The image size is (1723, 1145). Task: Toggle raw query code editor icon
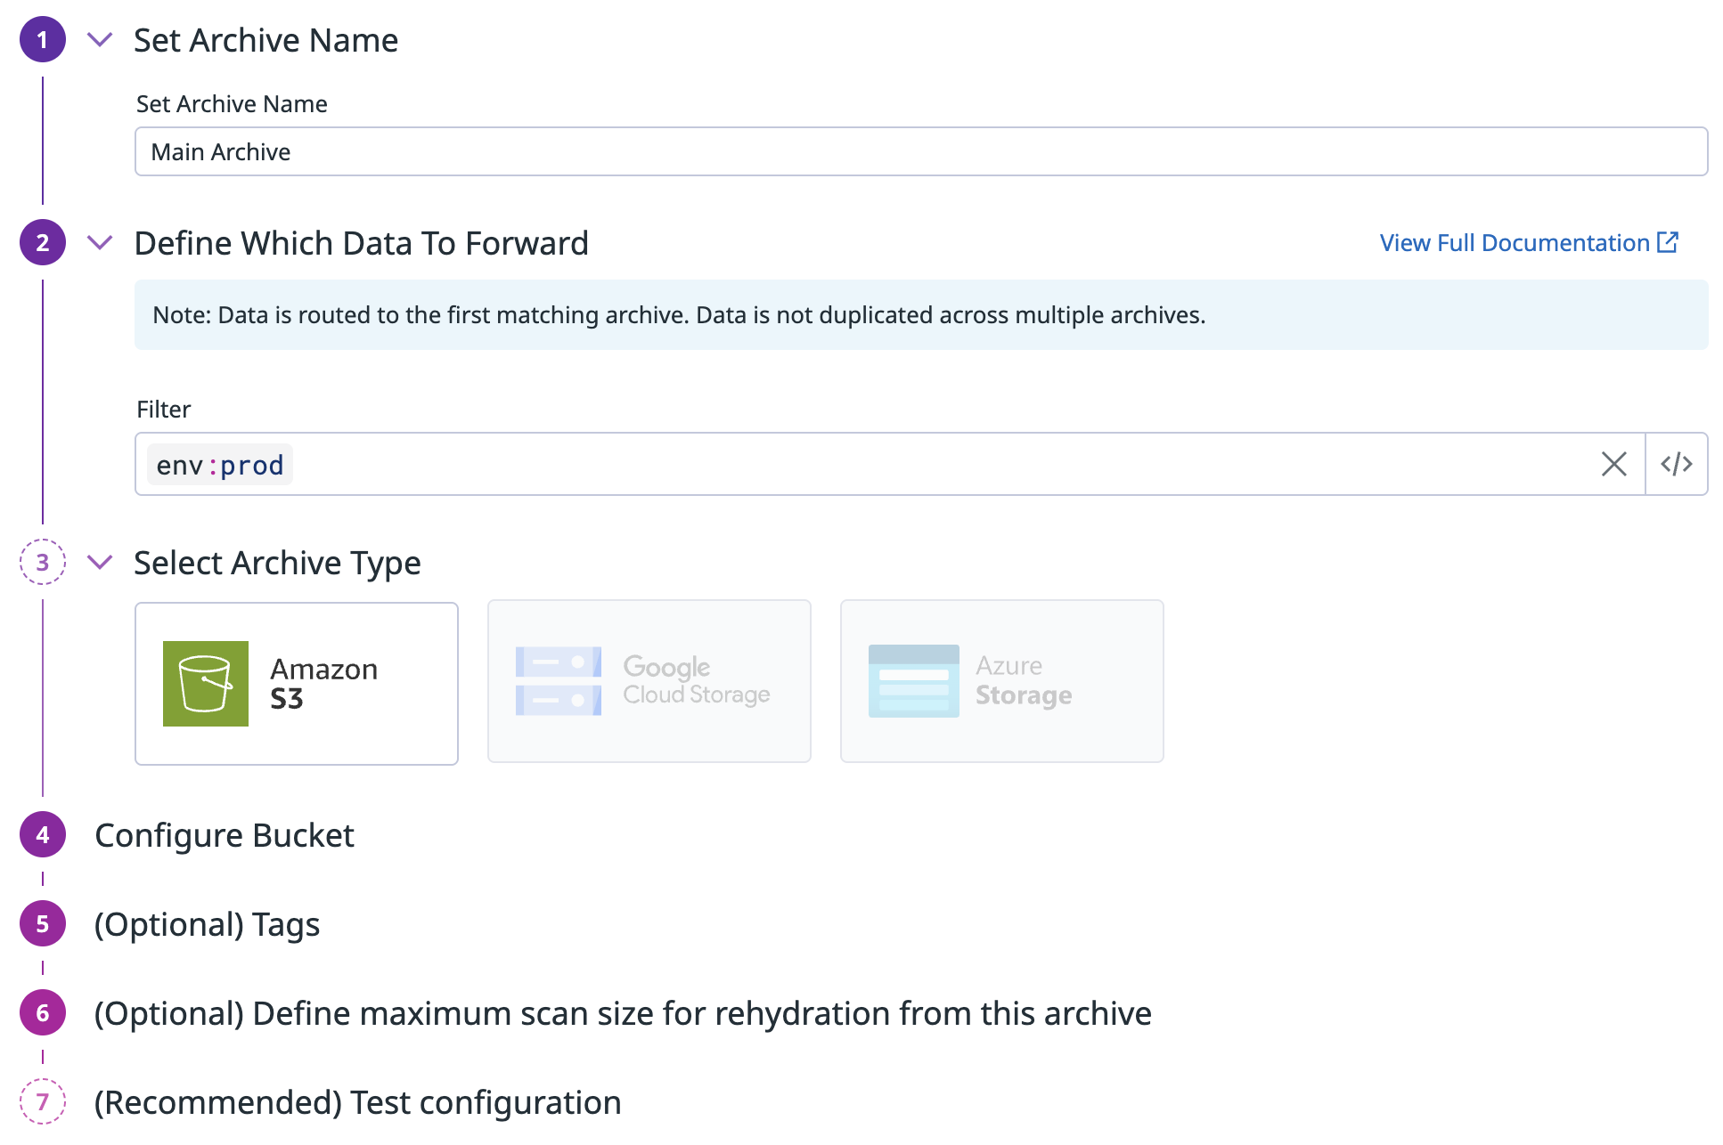click(x=1676, y=464)
